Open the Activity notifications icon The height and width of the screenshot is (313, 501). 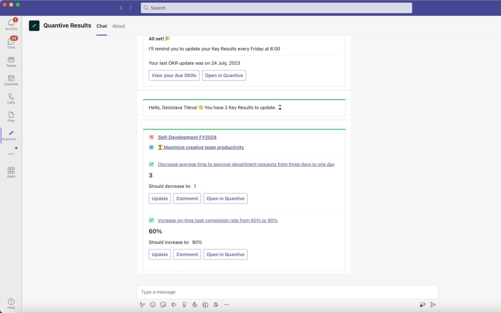[11, 24]
